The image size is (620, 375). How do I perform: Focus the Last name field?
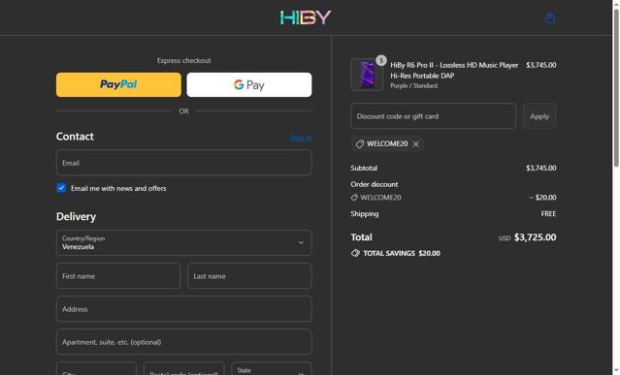point(249,276)
